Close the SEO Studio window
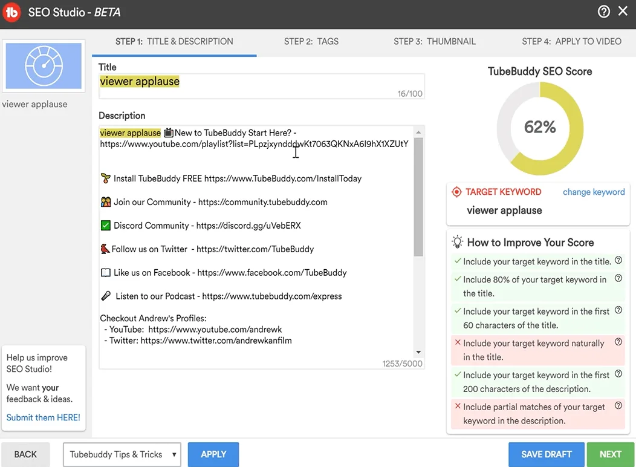The width and height of the screenshot is (636, 467). [x=623, y=11]
